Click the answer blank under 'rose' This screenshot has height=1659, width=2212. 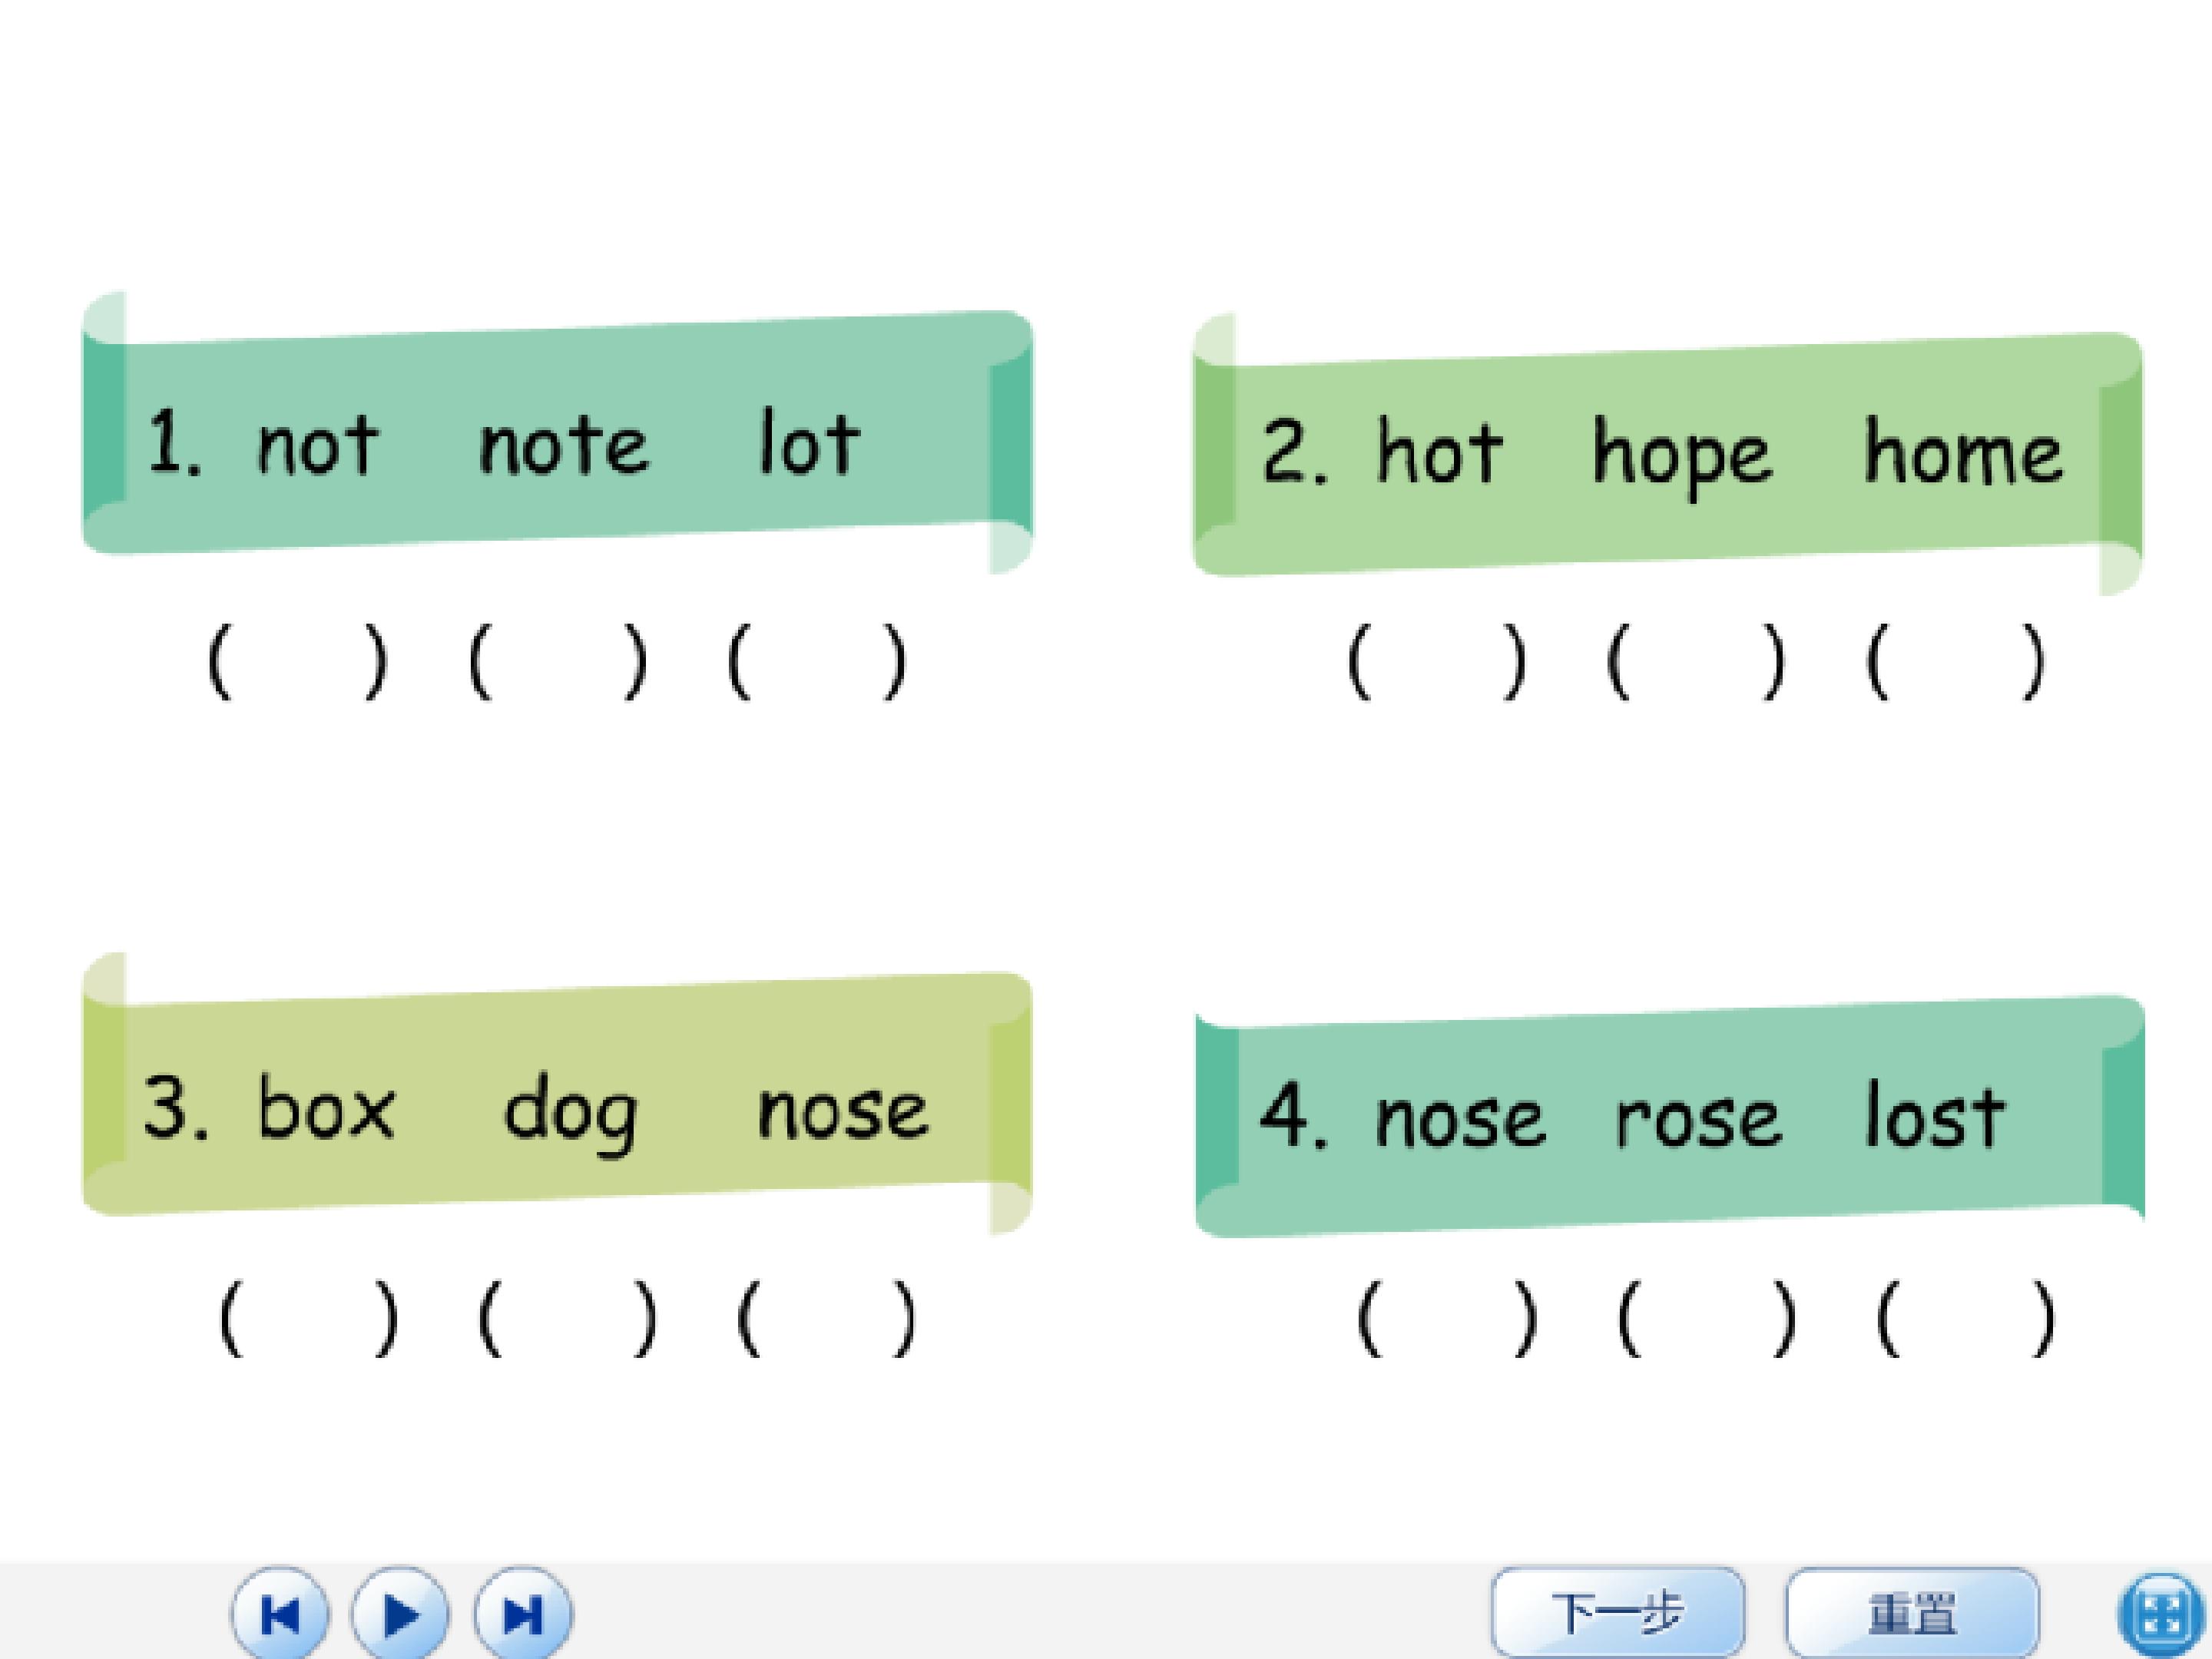coord(1707,1318)
